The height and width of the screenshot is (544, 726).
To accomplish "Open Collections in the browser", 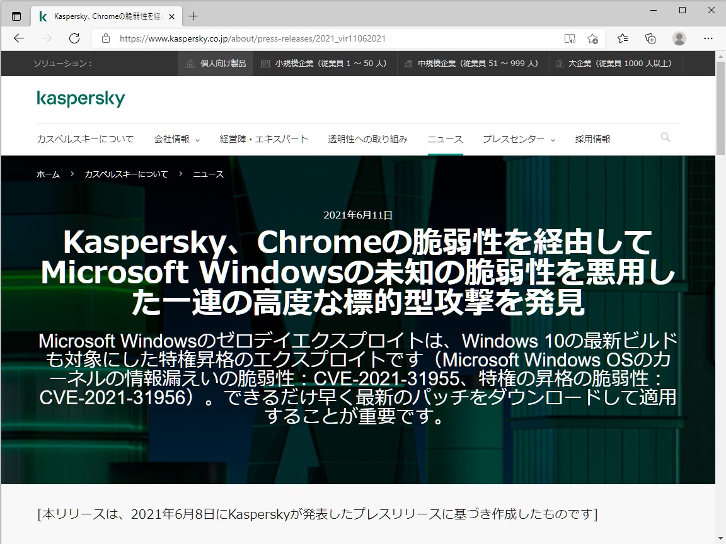I will pyautogui.click(x=650, y=38).
